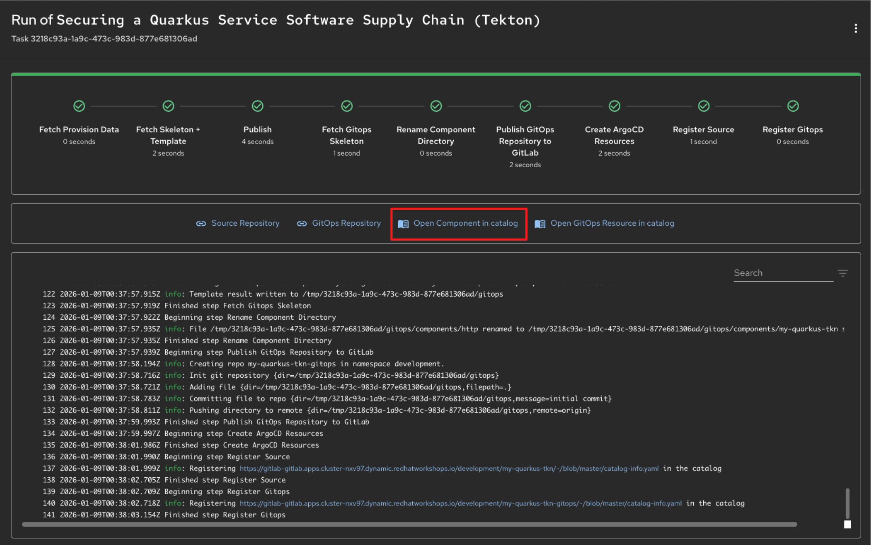
Task: Click the Fetch Gitops Skeleton checkmark icon
Action: pos(347,106)
